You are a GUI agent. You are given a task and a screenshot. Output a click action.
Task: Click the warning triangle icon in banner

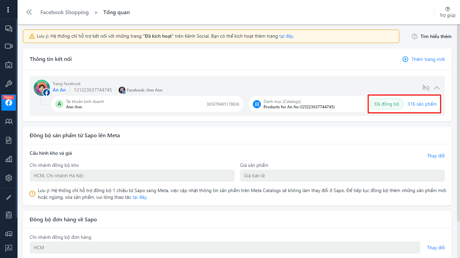[32, 36]
